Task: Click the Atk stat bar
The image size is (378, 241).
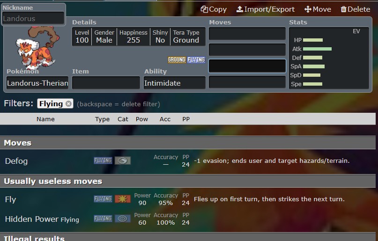Action: point(317,49)
